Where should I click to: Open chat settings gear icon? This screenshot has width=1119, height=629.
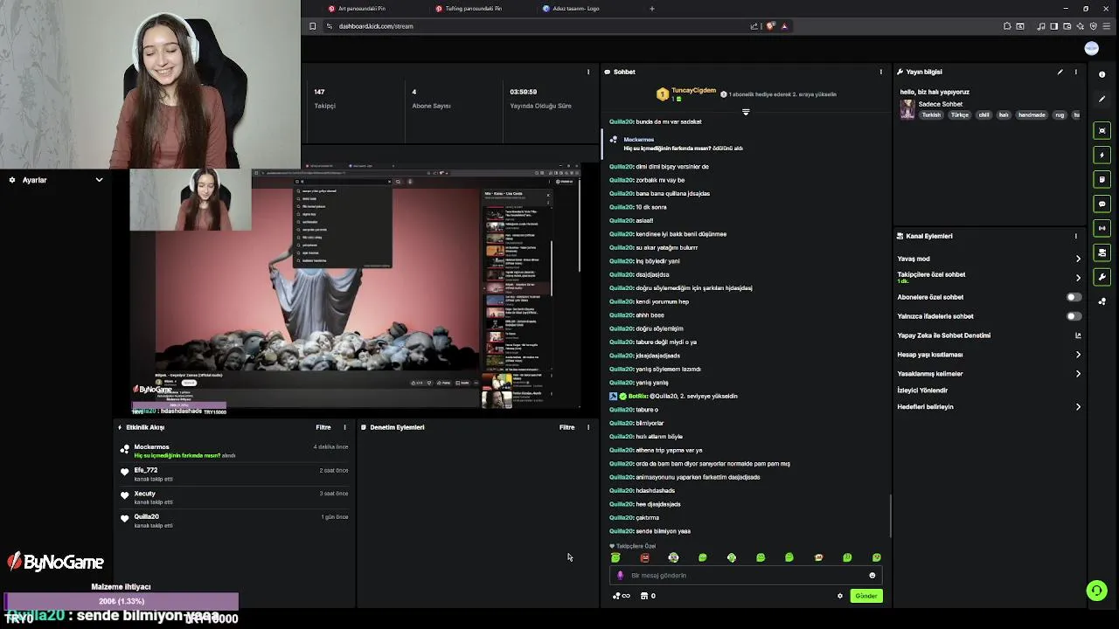pyautogui.click(x=840, y=596)
